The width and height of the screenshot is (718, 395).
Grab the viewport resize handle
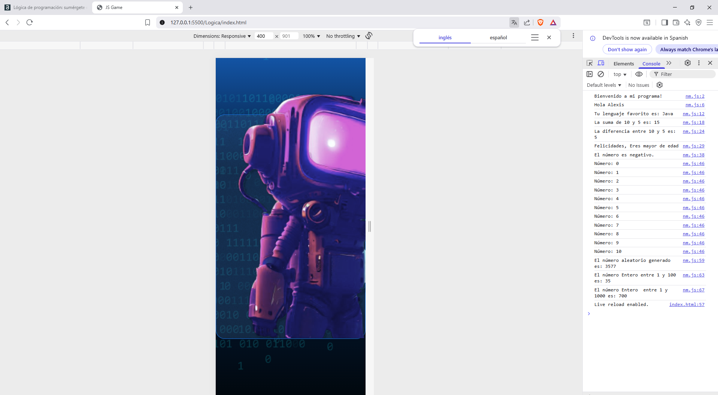[370, 226]
